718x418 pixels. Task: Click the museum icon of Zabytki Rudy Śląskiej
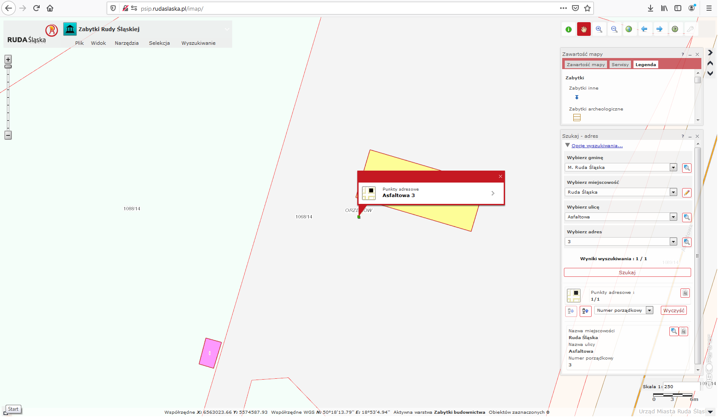coord(70,29)
